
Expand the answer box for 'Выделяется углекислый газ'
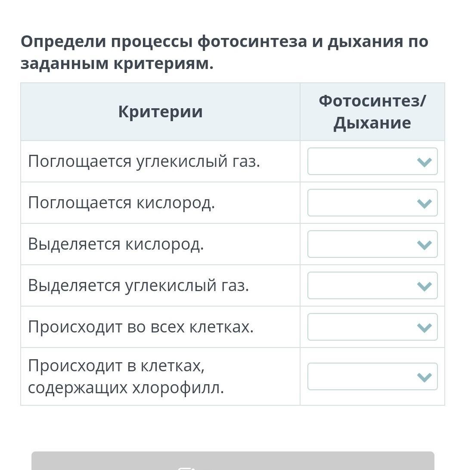372,285
